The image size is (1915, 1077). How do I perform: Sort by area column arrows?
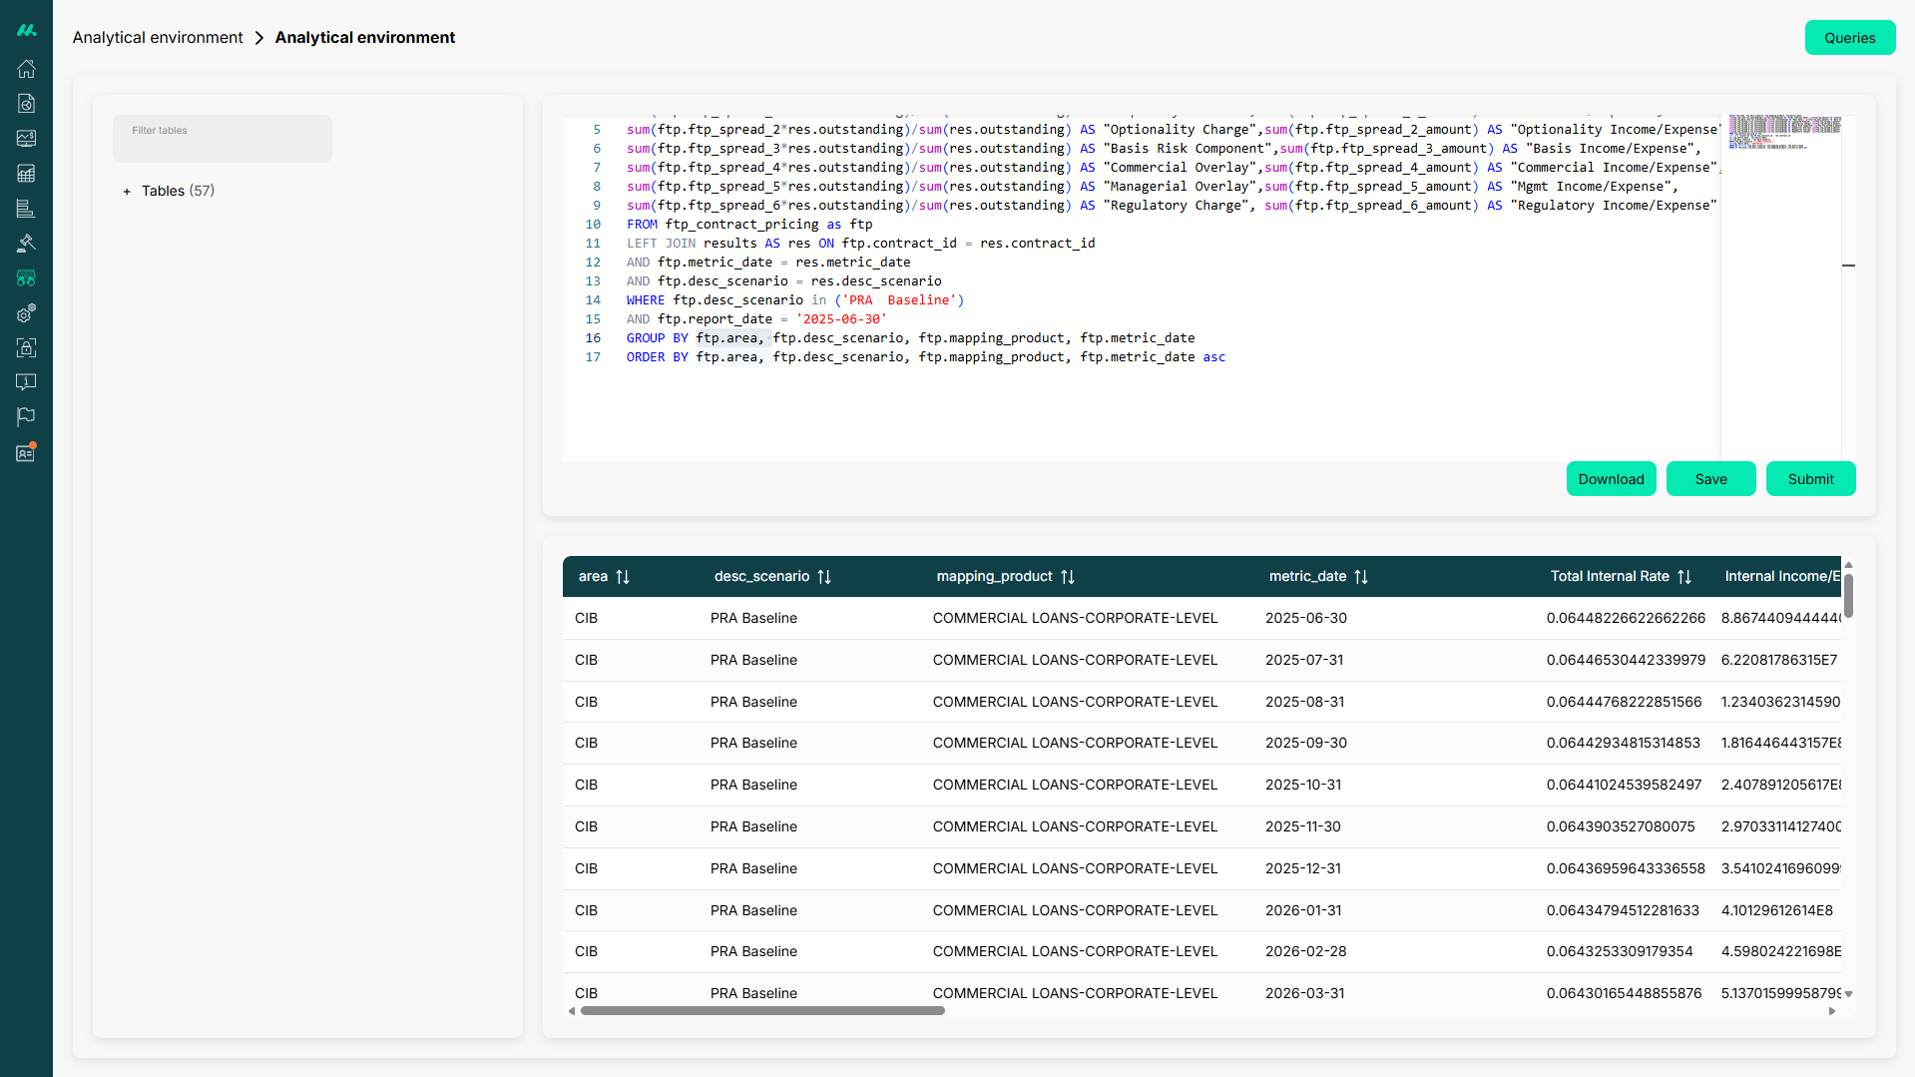(623, 577)
